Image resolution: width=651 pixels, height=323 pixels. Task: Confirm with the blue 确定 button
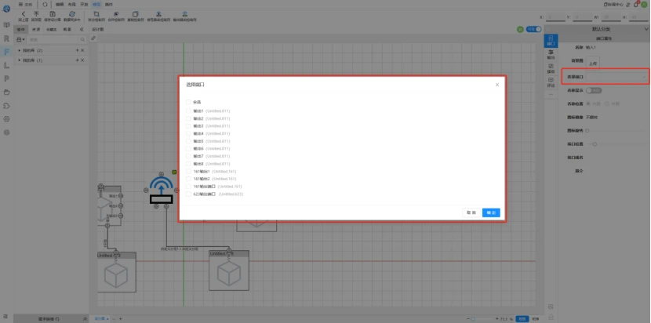pos(491,212)
